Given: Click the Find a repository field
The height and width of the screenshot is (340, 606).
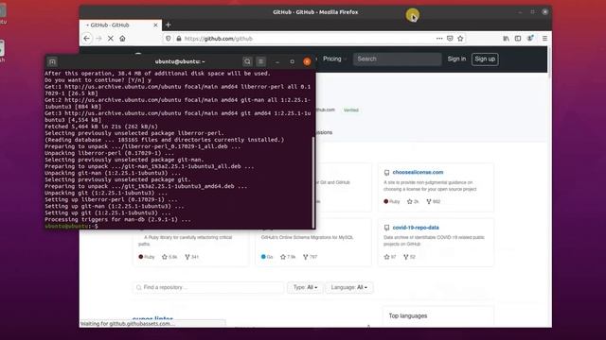Looking at the screenshot, I should (208, 287).
